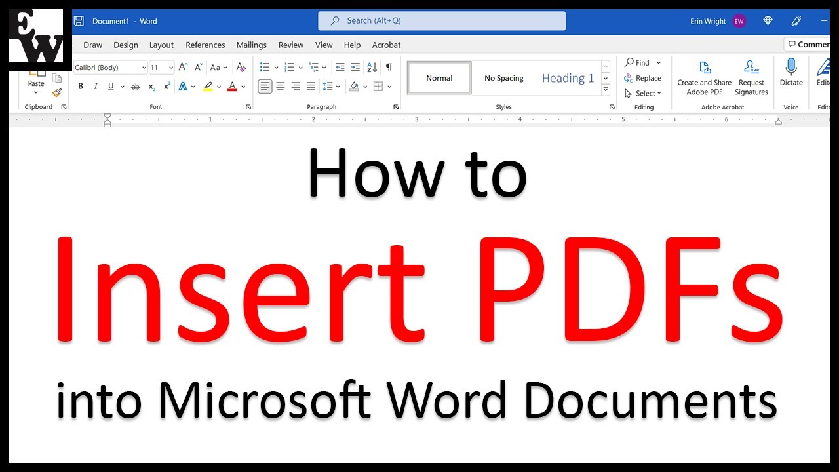Click the Bullets list icon

point(265,67)
